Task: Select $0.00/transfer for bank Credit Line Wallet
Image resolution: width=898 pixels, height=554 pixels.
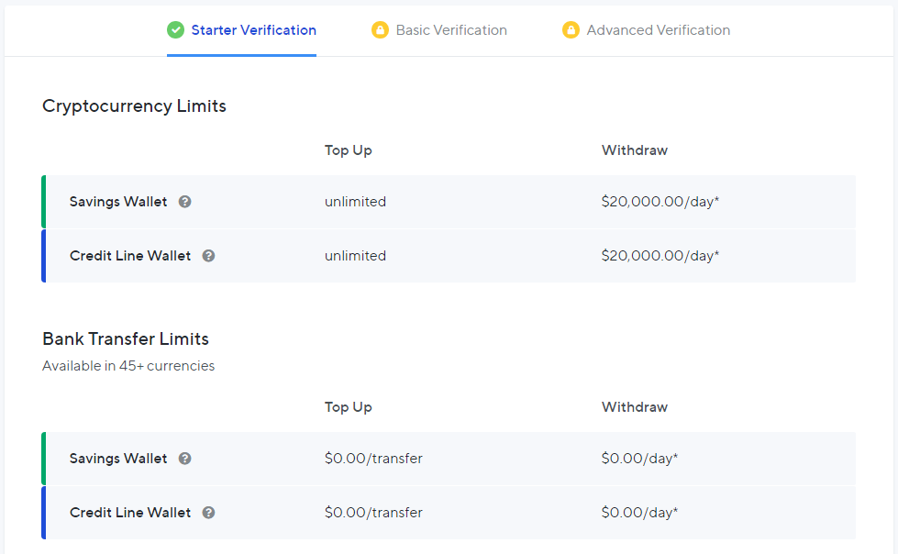Action: pyautogui.click(x=373, y=512)
